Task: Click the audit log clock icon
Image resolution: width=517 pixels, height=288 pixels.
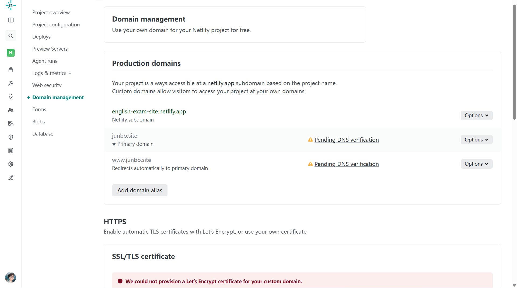Action: tap(11, 124)
